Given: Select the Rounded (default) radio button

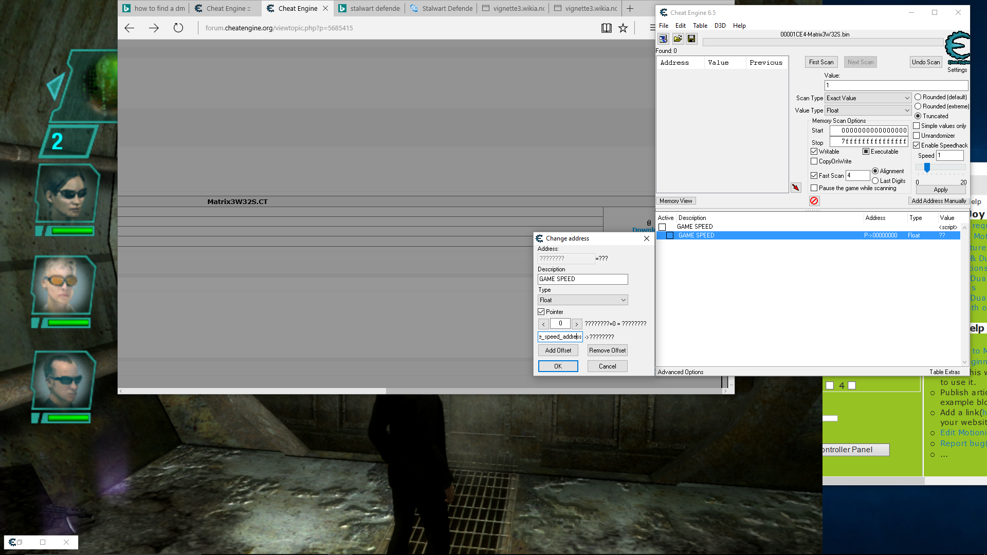Looking at the screenshot, I should 918,97.
